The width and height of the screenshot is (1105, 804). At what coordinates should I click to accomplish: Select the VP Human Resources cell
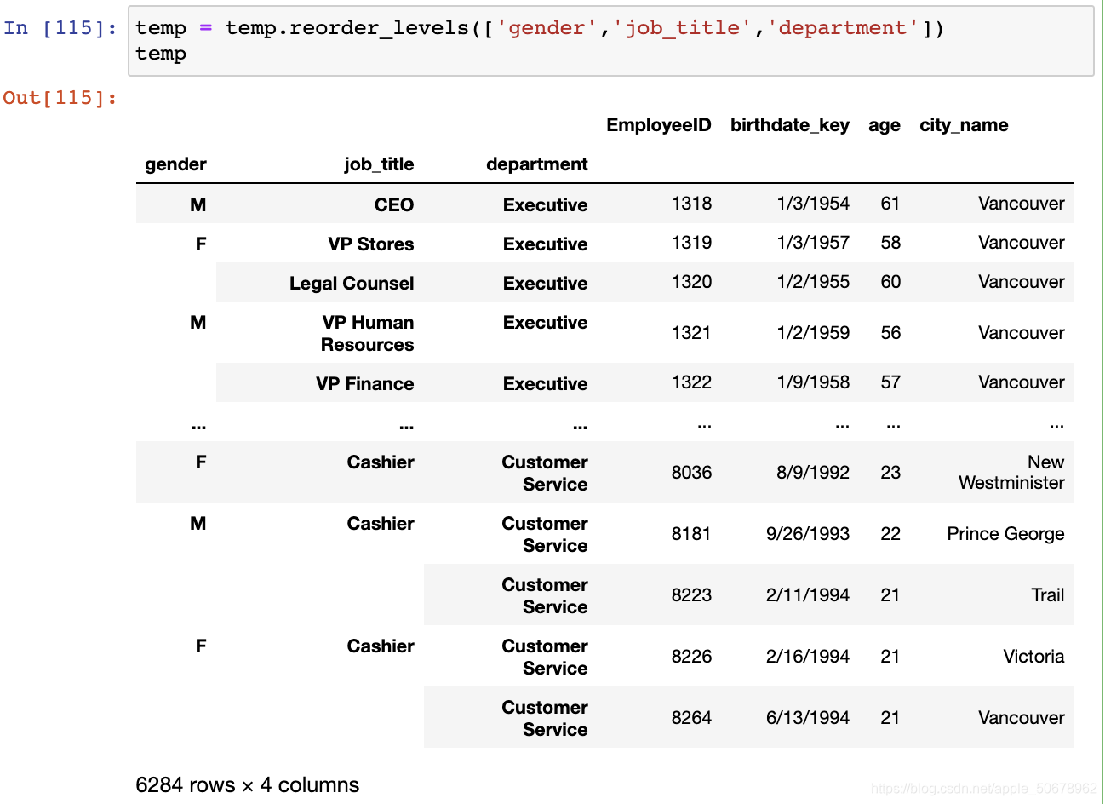(367, 333)
